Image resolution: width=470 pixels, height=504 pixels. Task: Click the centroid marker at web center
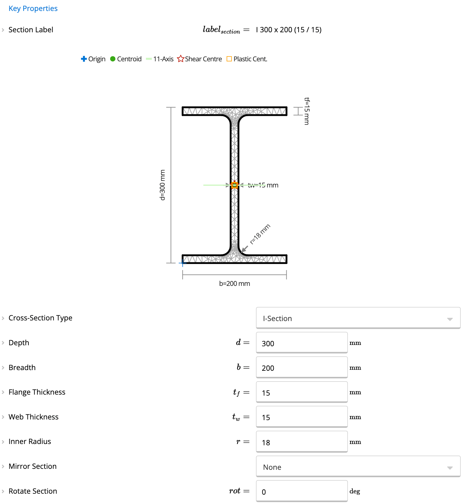235,185
